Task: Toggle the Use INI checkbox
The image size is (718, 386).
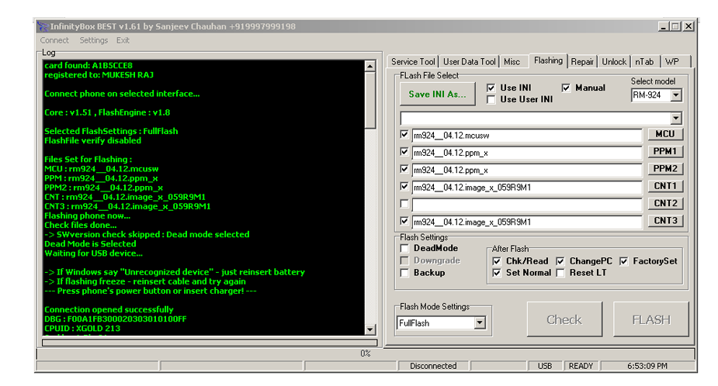Action: click(x=491, y=88)
